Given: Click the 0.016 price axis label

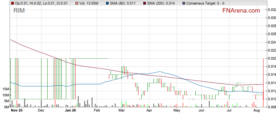Looking at the screenshot, I should (x=272, y=75).
